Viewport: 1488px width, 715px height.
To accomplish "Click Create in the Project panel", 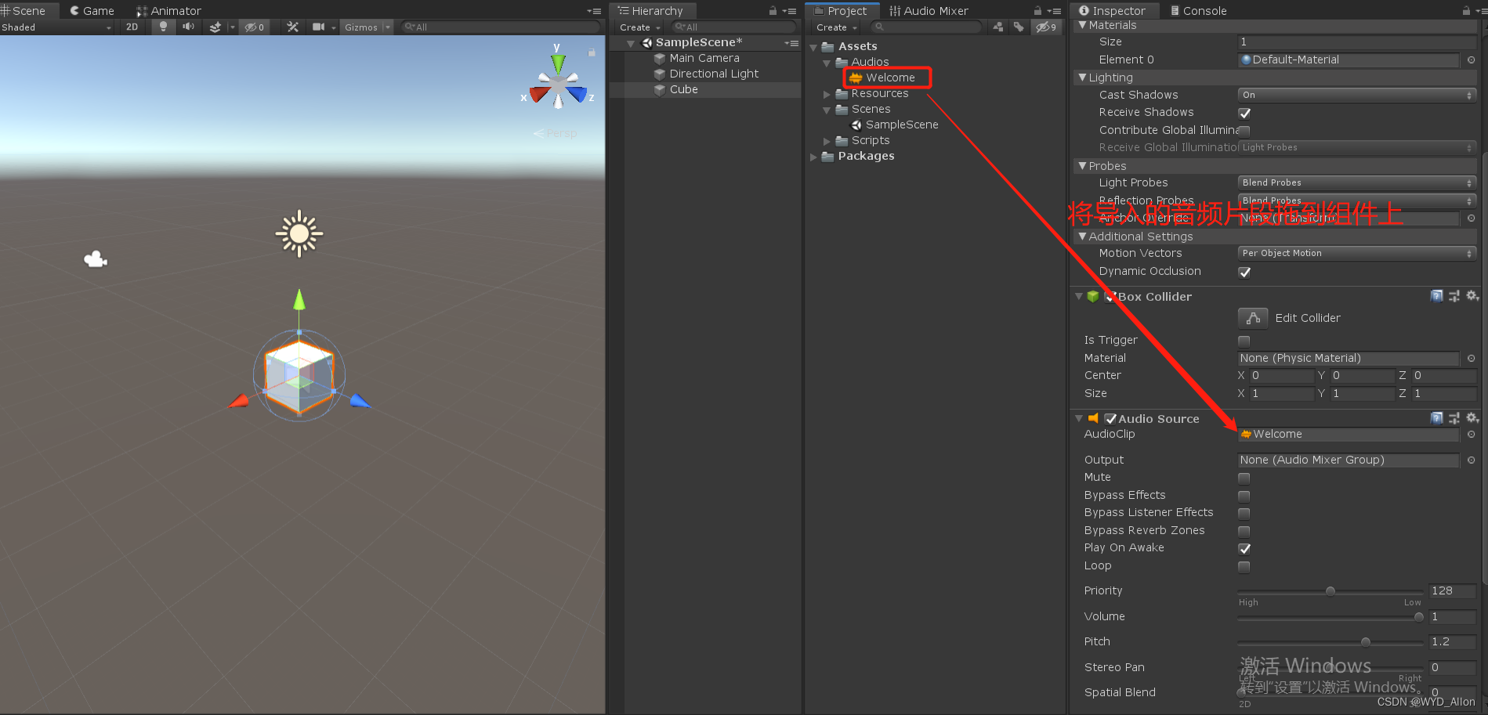I will (x=832, y=27).
